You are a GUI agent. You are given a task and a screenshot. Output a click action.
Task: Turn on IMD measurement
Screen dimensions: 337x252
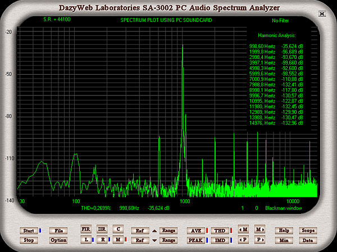[x=220, y=240]
